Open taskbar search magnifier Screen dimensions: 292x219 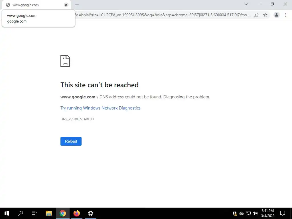[x=21, y=213]
